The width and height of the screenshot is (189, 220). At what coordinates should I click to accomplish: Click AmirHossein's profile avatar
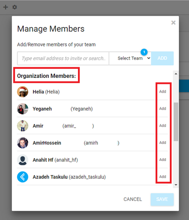coord(22,143)
